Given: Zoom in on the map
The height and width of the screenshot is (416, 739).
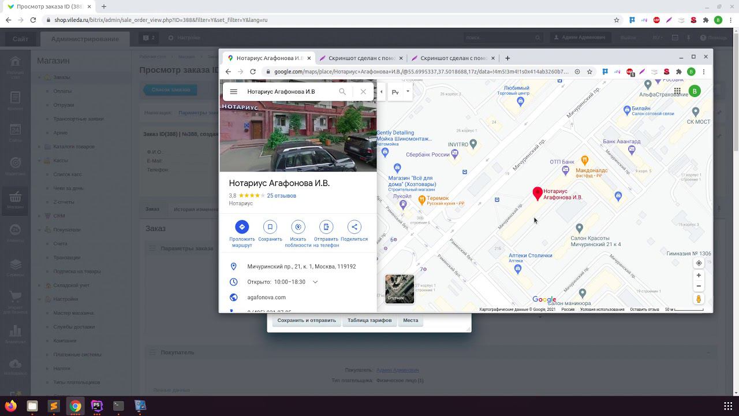Looking at the screenshot, I should click(699, 276).
